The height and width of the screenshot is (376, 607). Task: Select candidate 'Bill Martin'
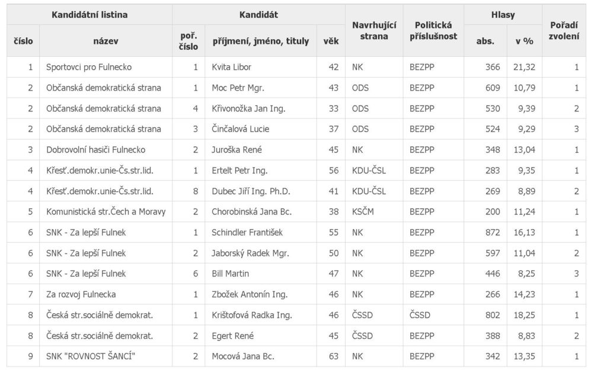click(x=231, y=274)
